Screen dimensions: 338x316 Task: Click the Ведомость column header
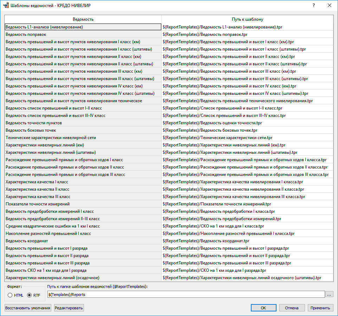click(83, 19)
